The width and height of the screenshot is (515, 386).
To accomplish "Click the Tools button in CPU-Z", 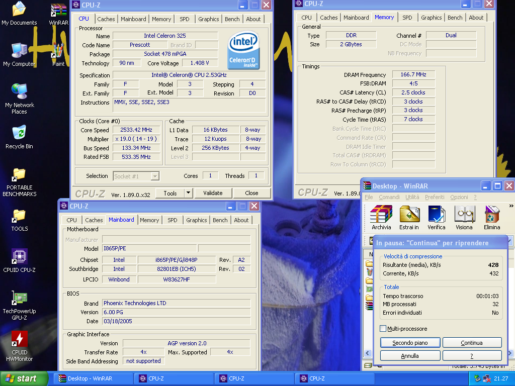I will pyautogui.click(x=170, y=193).
